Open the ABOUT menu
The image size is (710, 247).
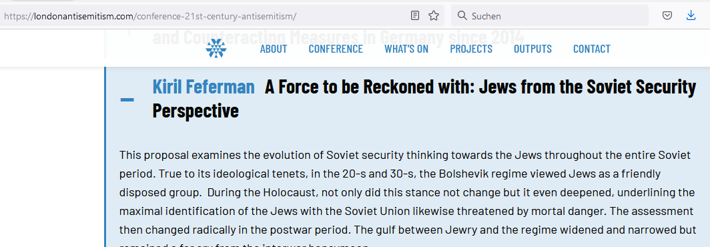(274, 49)
